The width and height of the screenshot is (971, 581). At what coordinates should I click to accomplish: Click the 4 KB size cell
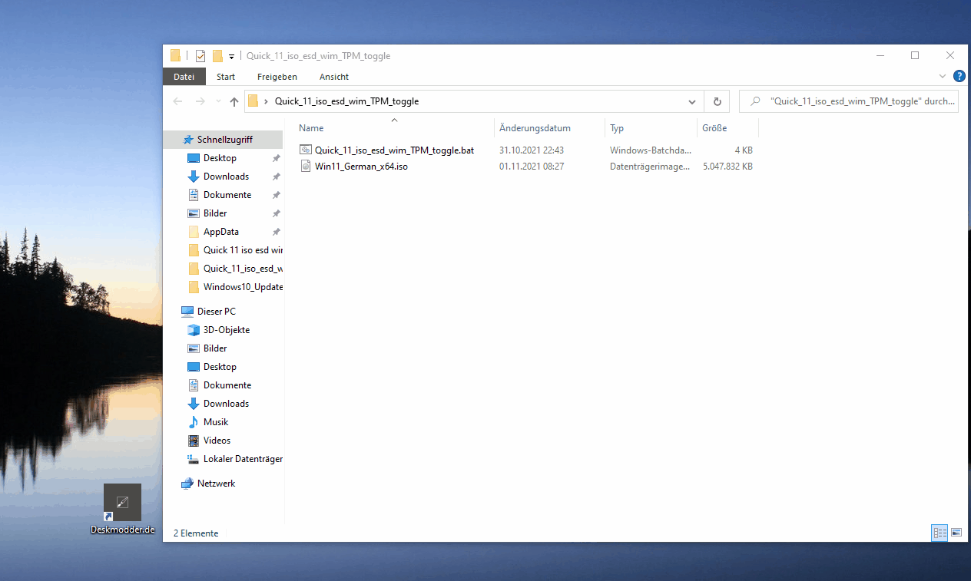coord(744,150)
